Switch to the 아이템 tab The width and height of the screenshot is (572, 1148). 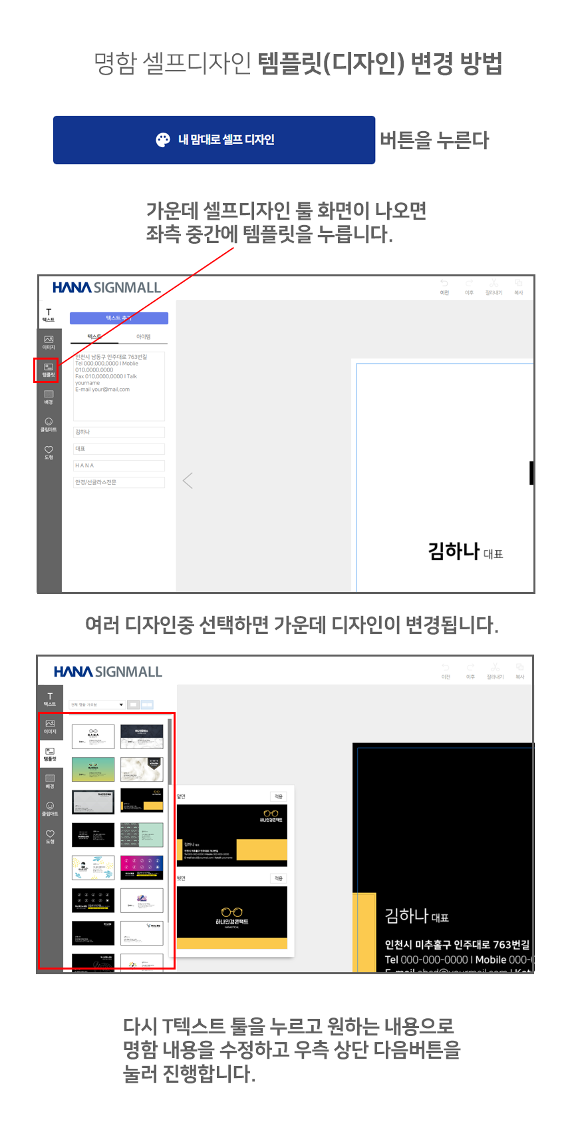pyautogui.click(x=144, y=337)
